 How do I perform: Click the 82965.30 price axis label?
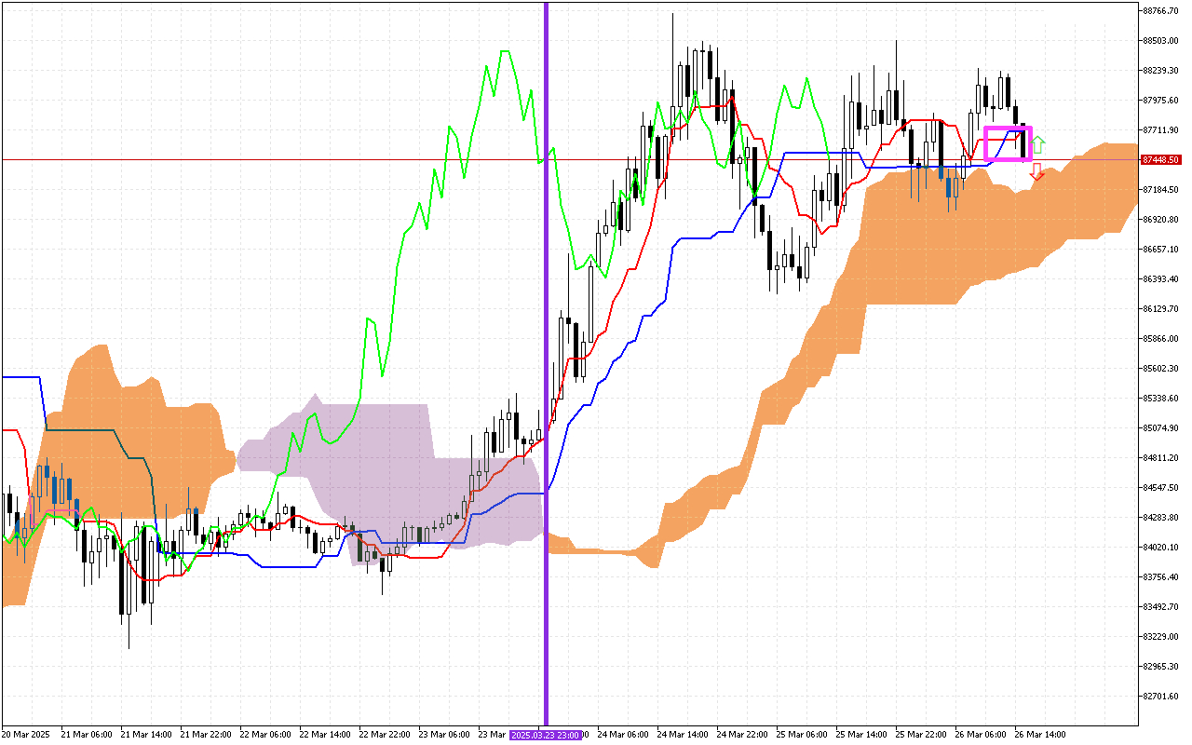(x=1160, y=667)
